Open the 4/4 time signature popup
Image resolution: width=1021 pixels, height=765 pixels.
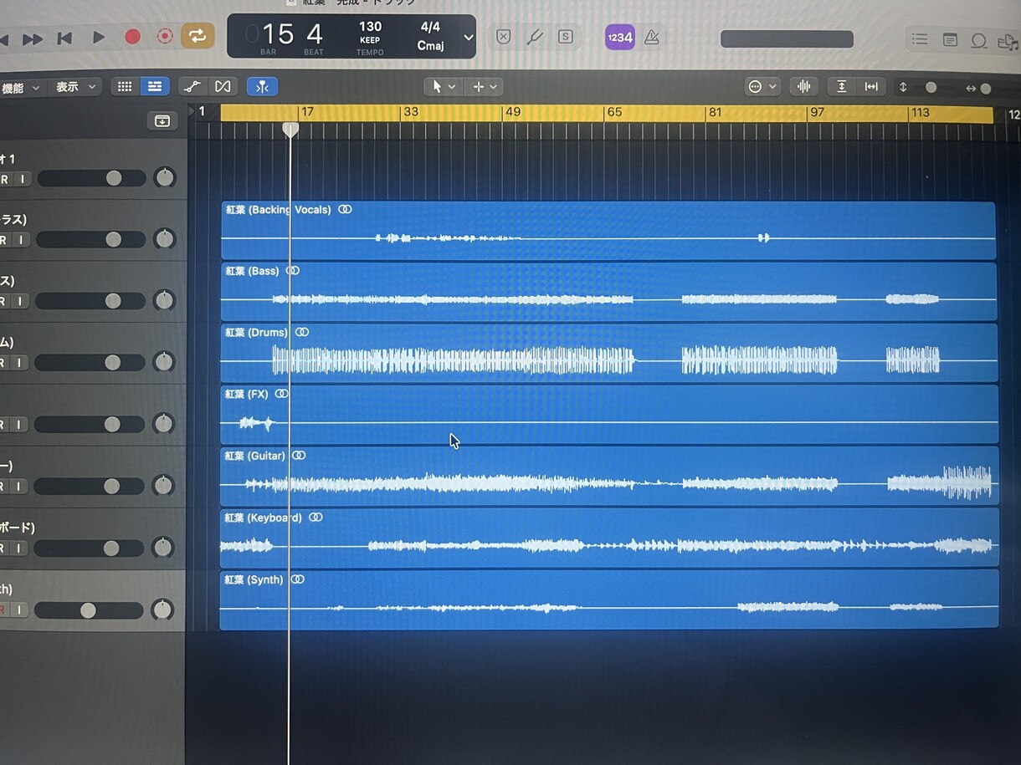(430, 28)
